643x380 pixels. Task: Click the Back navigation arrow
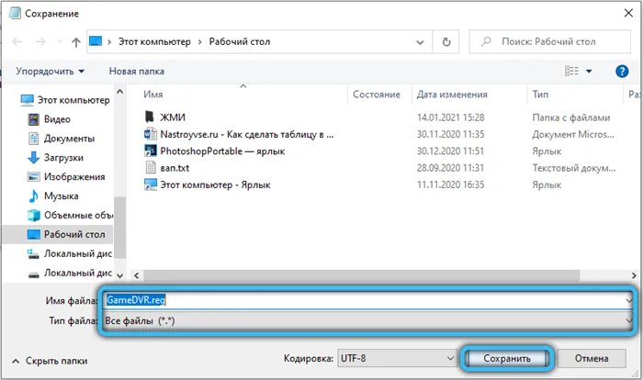[17, 42]
